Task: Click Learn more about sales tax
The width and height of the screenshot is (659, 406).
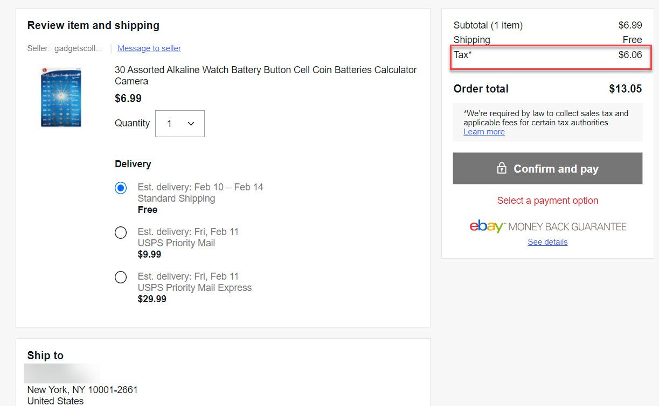Action: point(484,132)
